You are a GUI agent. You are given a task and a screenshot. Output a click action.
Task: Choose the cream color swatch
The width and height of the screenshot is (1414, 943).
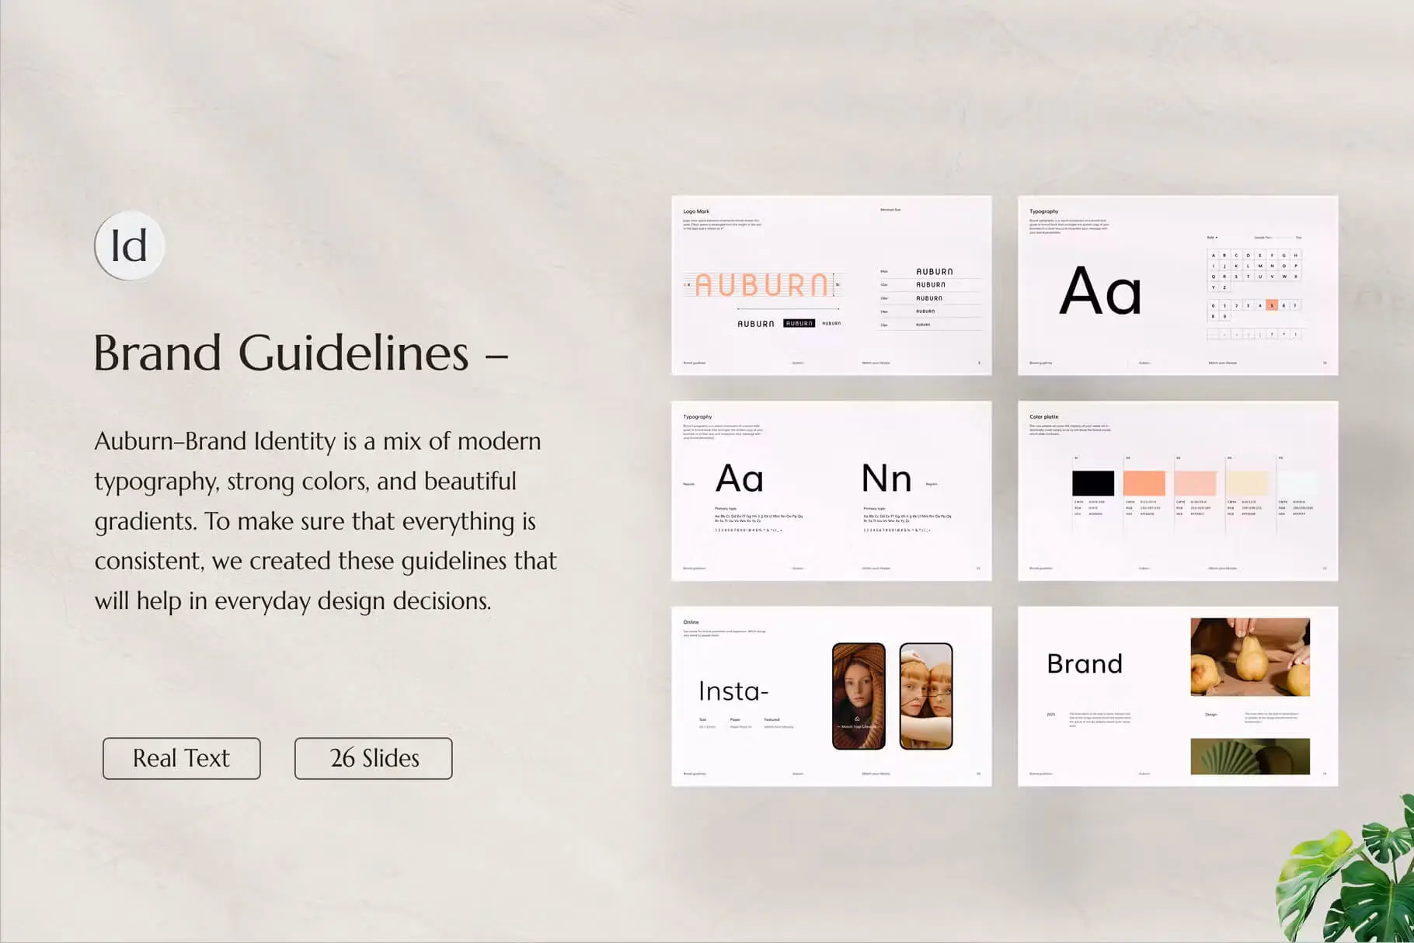click(1246, 483)
